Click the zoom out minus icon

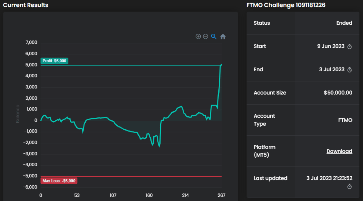pyautogui.click(x=206, y=37)
